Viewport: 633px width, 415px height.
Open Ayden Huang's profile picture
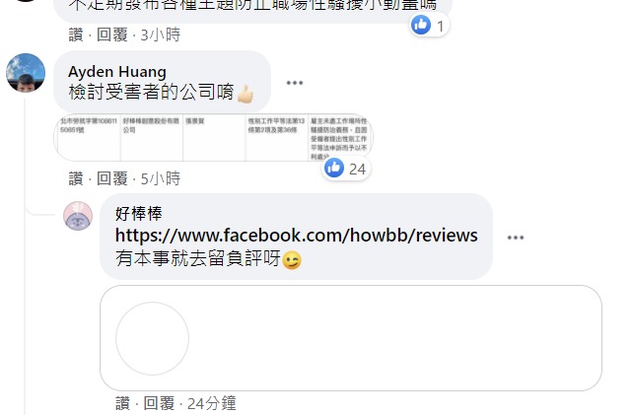(x=26, y=73)
